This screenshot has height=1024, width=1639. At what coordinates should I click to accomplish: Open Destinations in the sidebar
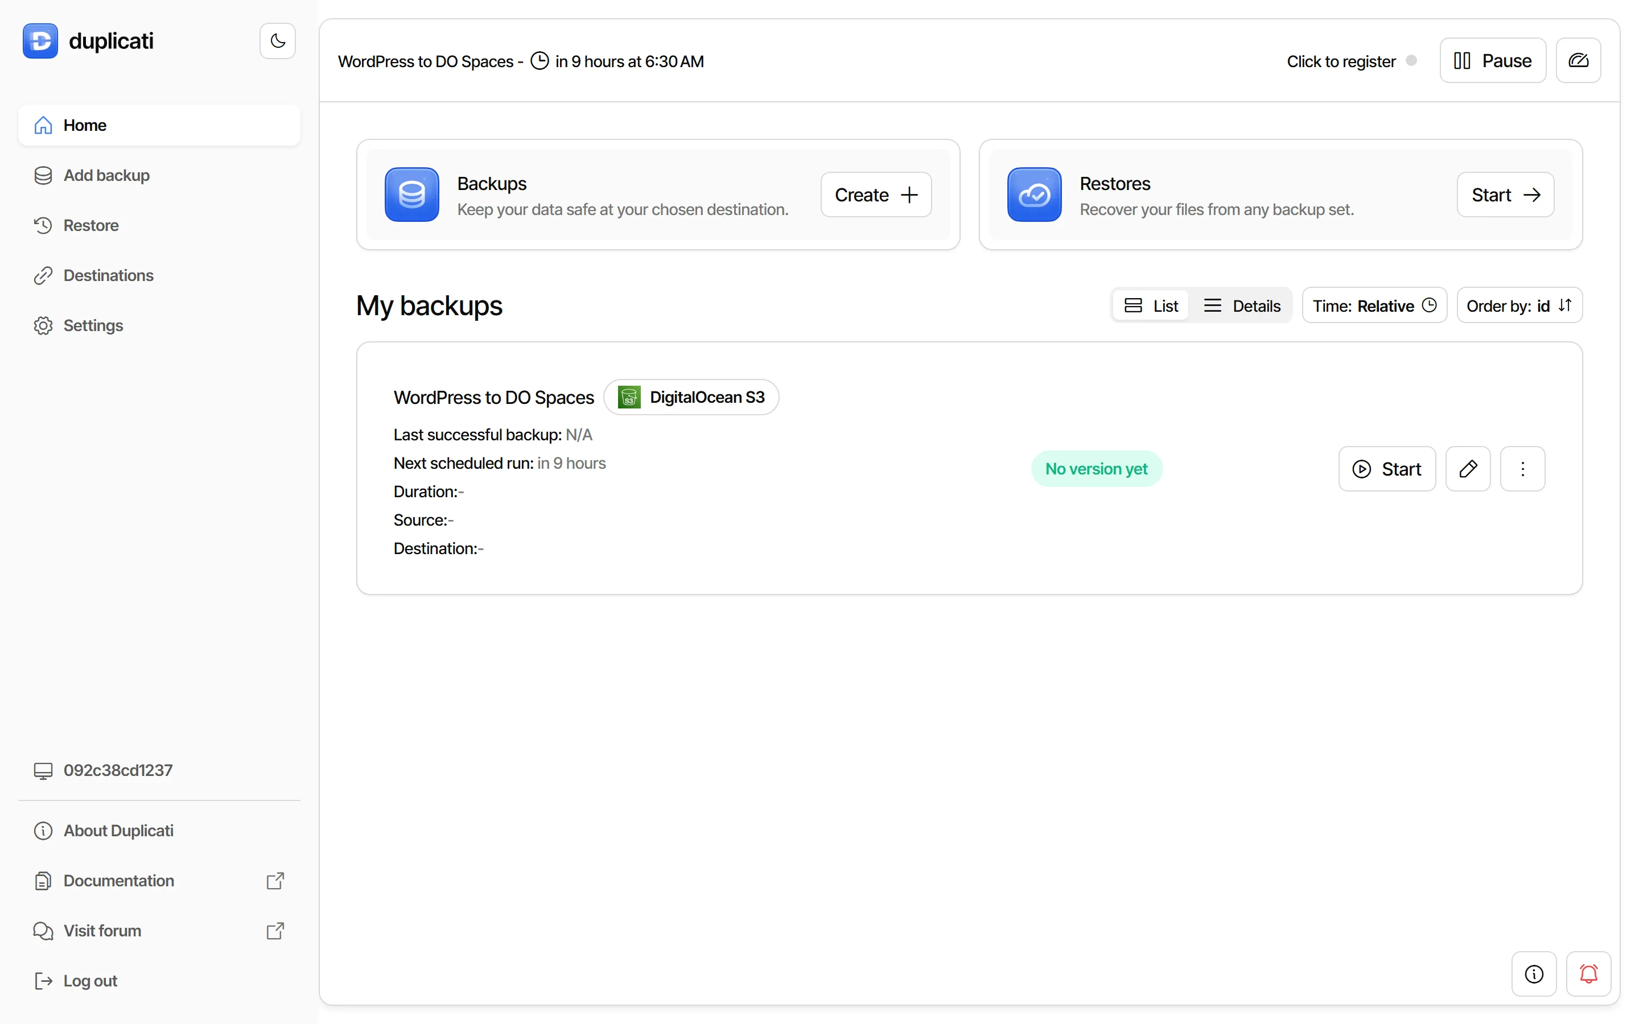pyautogui.click(x=159, y=276)
